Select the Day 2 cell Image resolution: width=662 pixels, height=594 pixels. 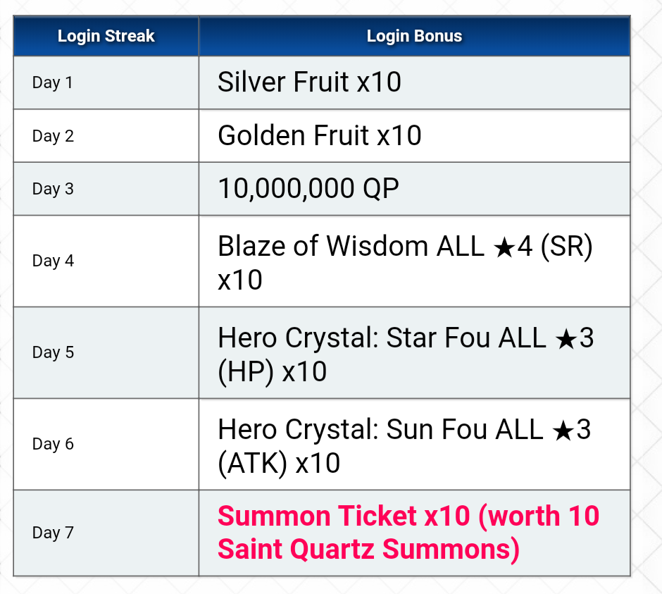point(53,136)
